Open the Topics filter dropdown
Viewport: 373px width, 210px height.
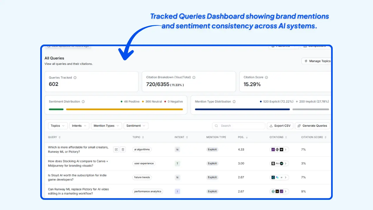[x=58, y=125]
